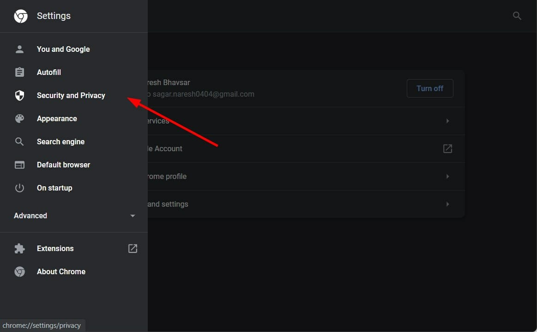The width and height of the screenshot is (537, 332).
Task: Select the Appearance menu item
Action: point(57,118)
